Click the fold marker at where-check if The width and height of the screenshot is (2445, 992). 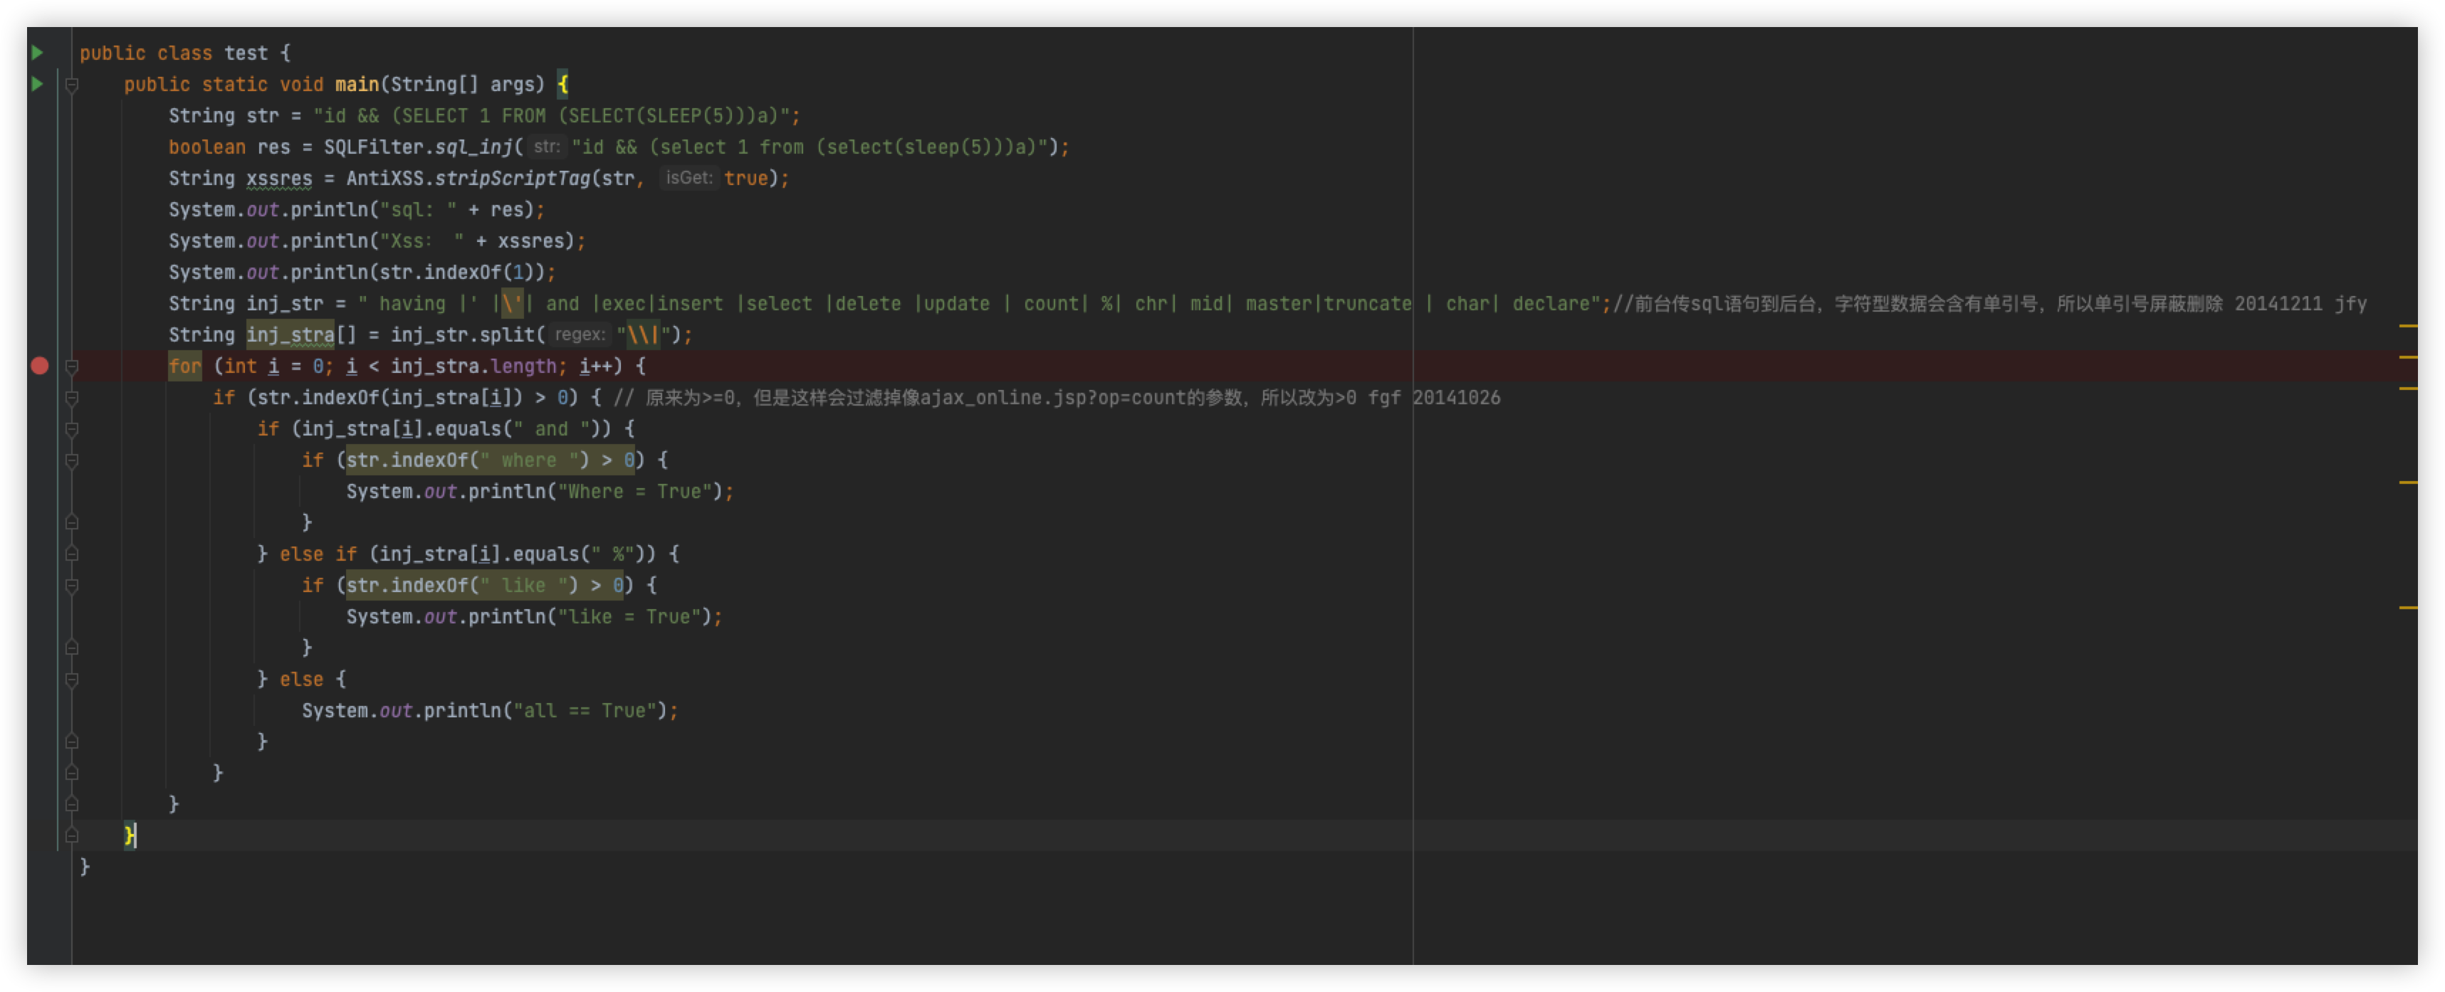pos(72,460)
